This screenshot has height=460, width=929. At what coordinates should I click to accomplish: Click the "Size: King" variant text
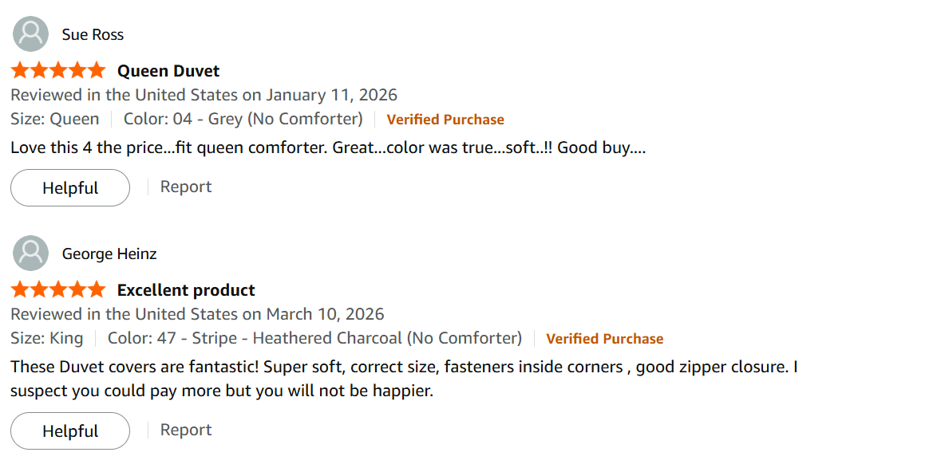click(x=47, y=339)
